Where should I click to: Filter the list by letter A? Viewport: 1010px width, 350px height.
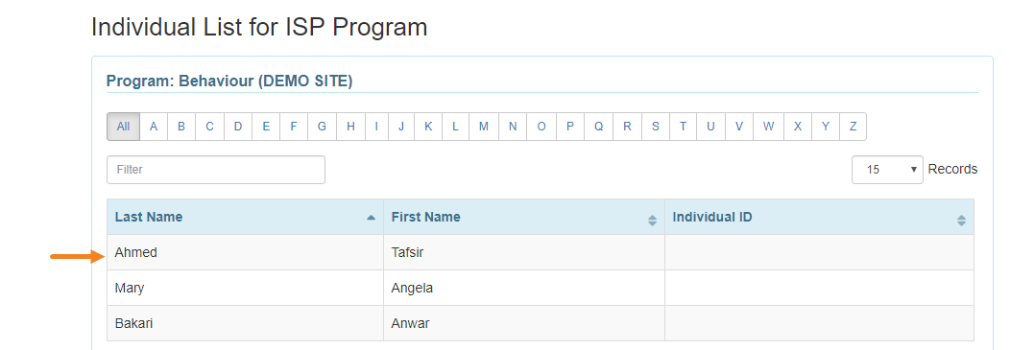pyautogui.click(x=154, y=127)
